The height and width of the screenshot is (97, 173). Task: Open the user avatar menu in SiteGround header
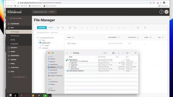[167, 12]
